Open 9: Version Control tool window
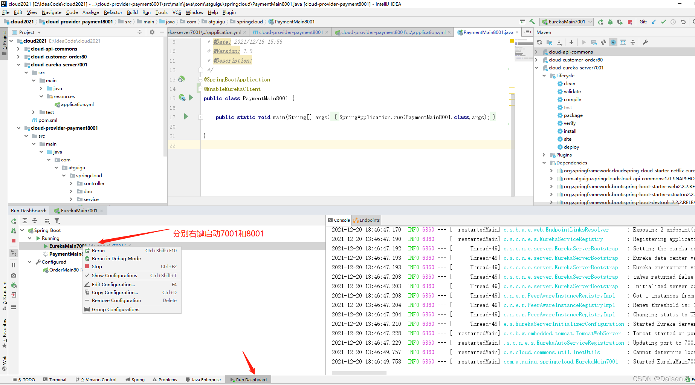 pyautogui.click(x=96, y=380)
